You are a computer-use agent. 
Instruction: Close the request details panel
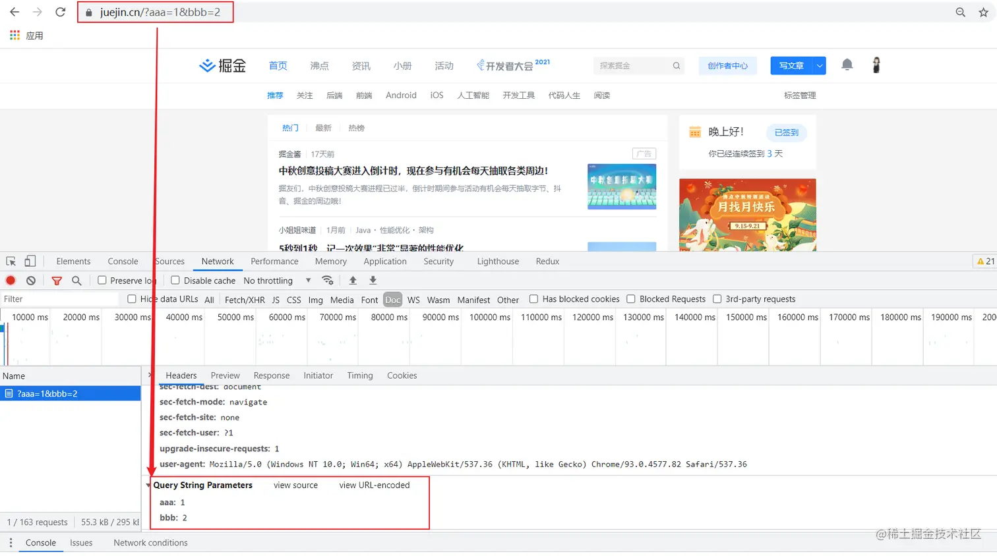click(150, 375)
